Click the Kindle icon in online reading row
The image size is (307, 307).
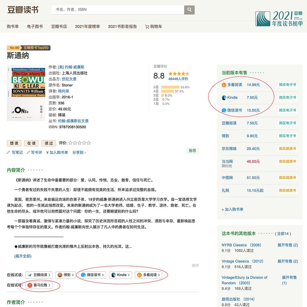coord(113,275)
